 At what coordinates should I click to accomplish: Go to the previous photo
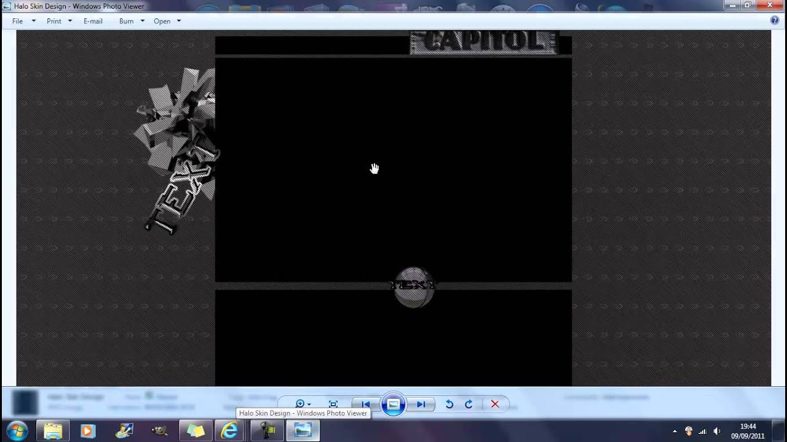click(366, 404)
